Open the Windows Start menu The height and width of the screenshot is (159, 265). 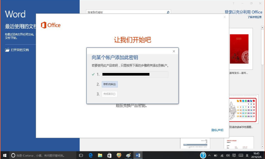point(5,155)
